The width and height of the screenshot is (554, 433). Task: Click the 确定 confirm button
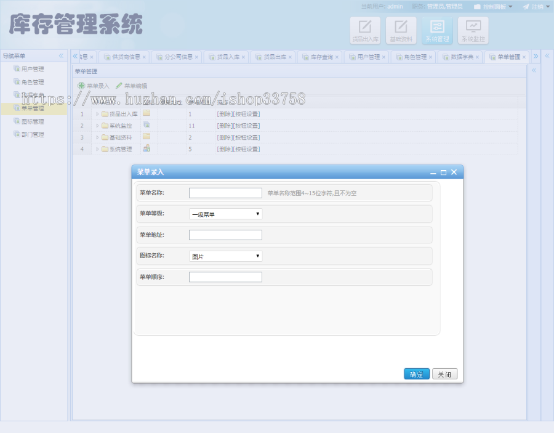[417, 373]
